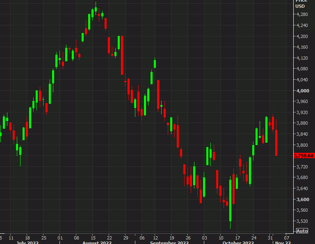Click date label 22 on time axis
The height and width of the screenshot is (244, 315).
109,238
